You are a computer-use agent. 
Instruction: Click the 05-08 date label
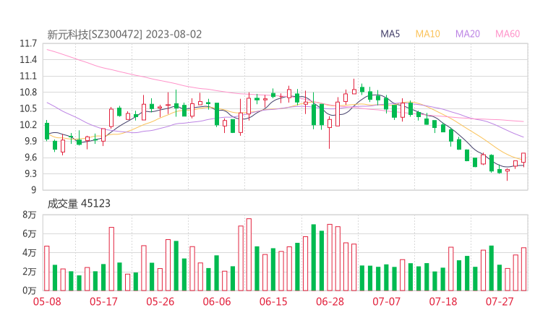47,301
